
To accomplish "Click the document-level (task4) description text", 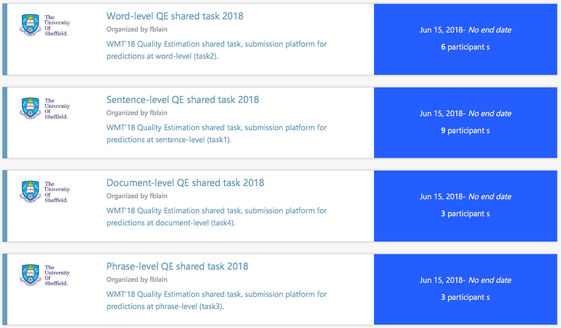I will (x=217, y=217).
